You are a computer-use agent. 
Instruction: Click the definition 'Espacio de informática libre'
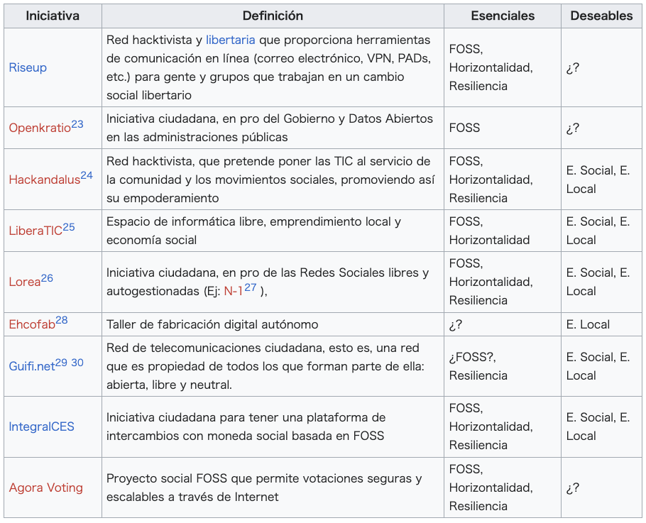273,231
